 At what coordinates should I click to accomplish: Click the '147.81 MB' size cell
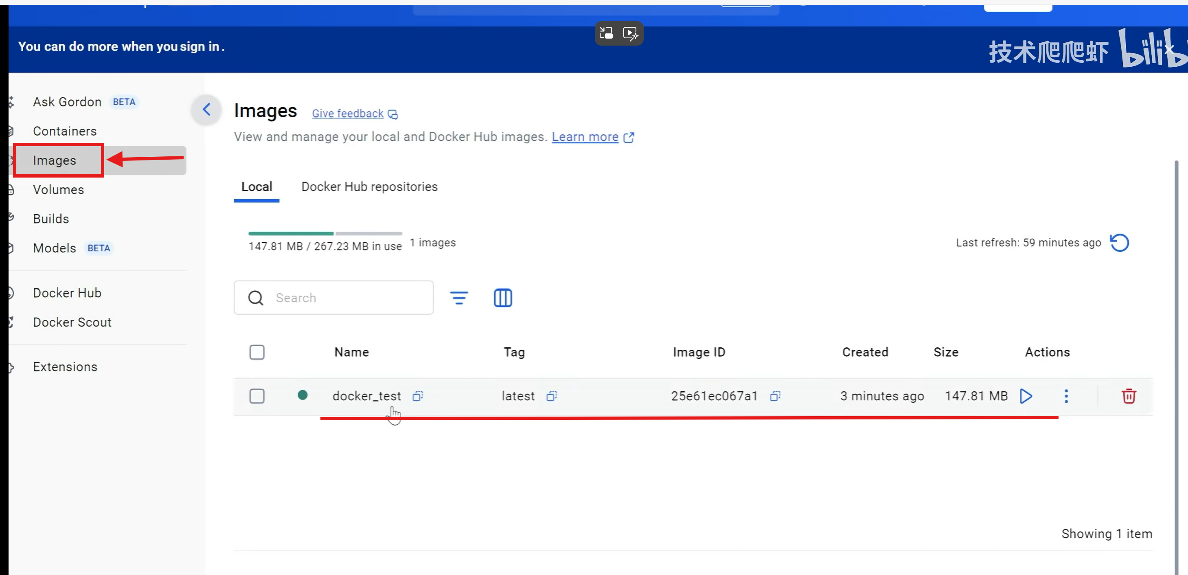pyautogui.click(x=976, y=396)
